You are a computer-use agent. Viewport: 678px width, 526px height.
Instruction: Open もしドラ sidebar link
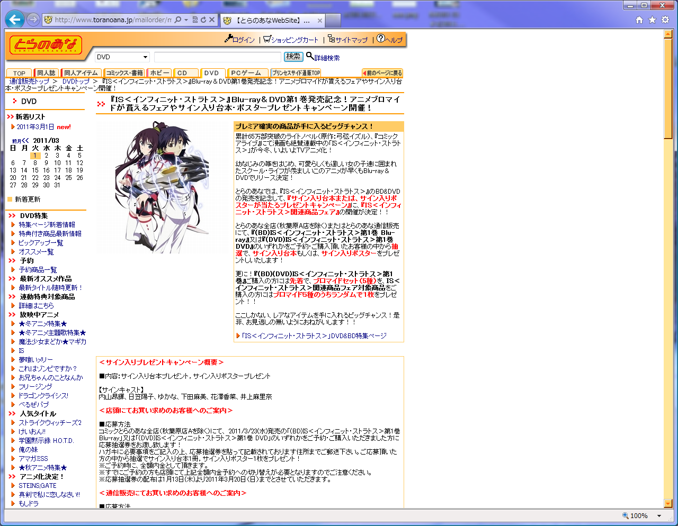[x=29, y=504]
